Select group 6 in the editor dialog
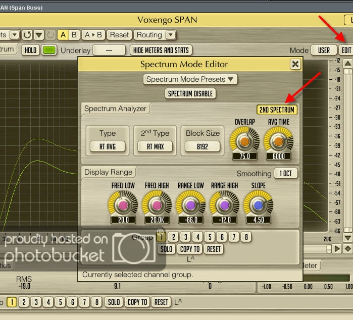This screenshot has height=320, width=353. (222, 237)
